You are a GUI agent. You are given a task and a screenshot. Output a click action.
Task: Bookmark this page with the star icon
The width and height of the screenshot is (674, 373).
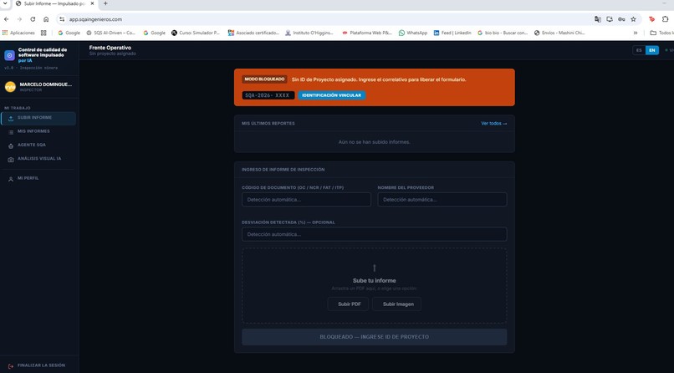633,19
